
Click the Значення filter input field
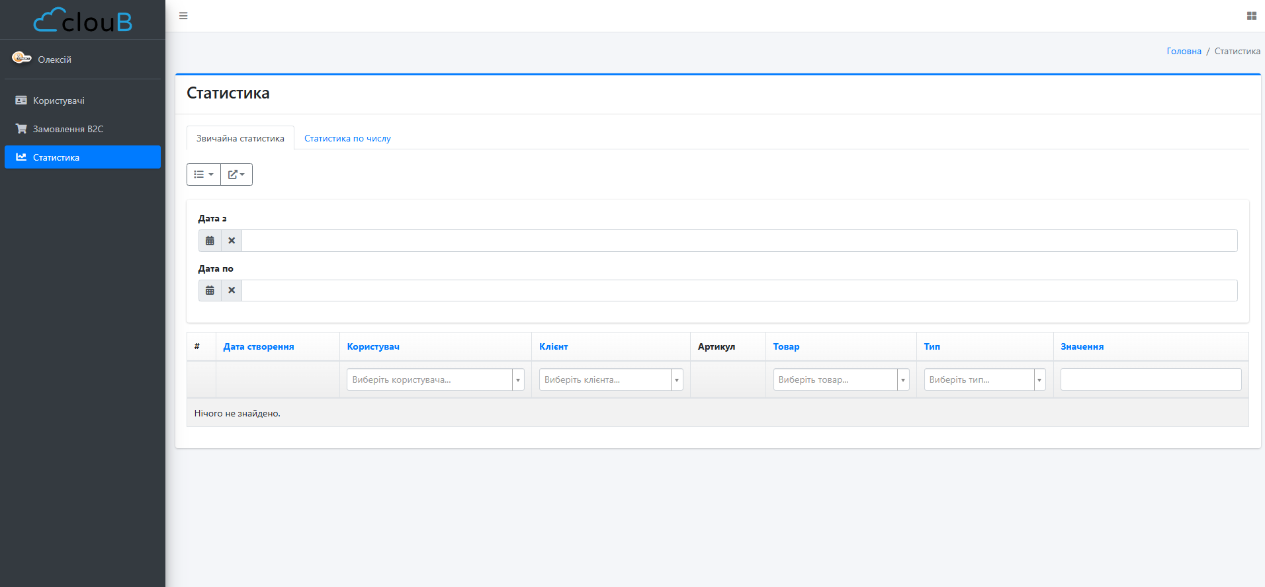click(1151, 379)
